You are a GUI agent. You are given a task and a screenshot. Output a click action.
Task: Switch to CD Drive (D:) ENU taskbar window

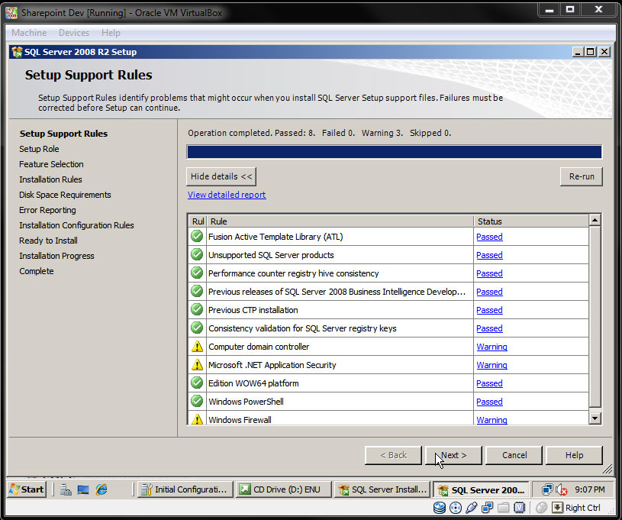point(283,489)
